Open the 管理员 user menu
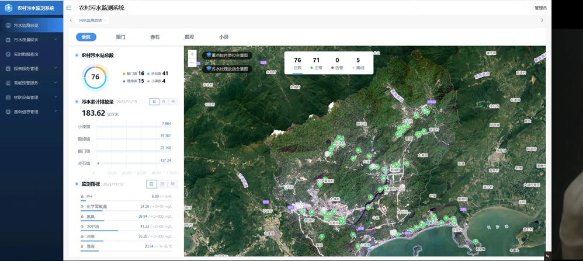The width and height of the screenshot is (583, 261). pyautogui.click(x=540, y=8)
